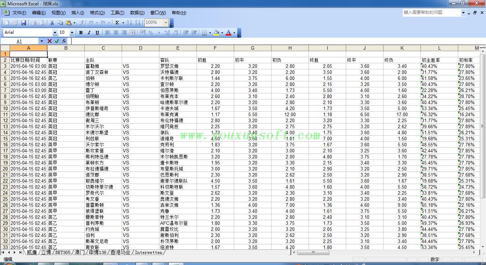
Task: Open the Arial font name dropdown
Action: pyautogui.click(x=55, y=33)
